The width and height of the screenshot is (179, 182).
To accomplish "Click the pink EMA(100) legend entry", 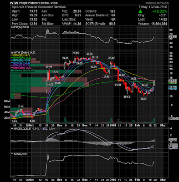I will coord(20,68).
